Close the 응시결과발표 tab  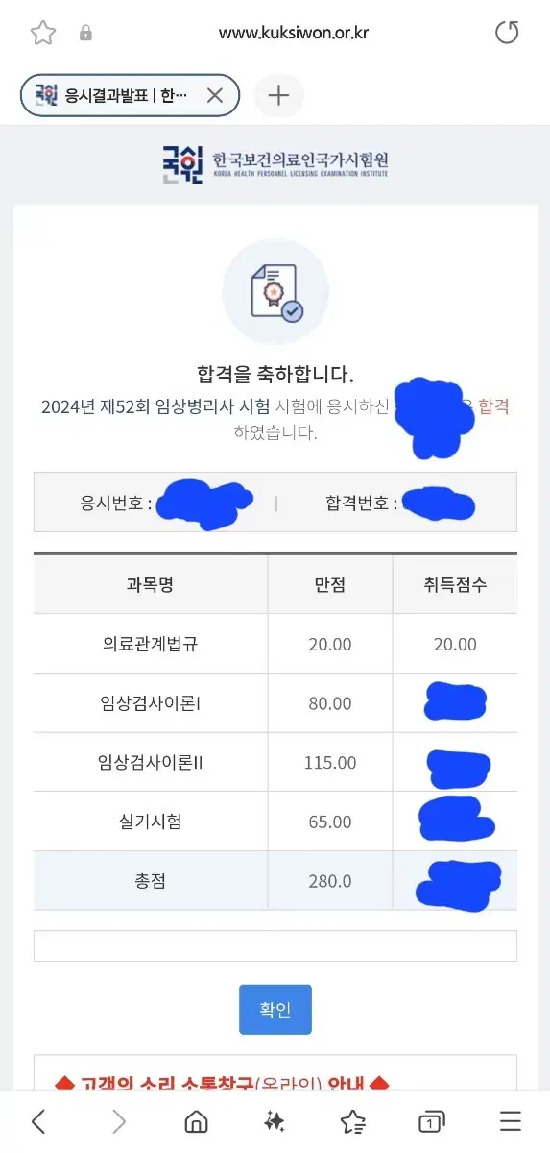pos(215,95)
